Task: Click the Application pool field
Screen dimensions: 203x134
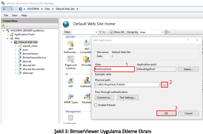Action: tap(156, 69)
